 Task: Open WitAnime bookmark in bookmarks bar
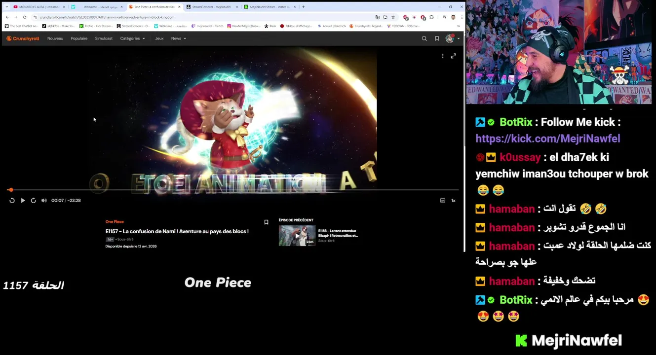(x=170, y=26)
